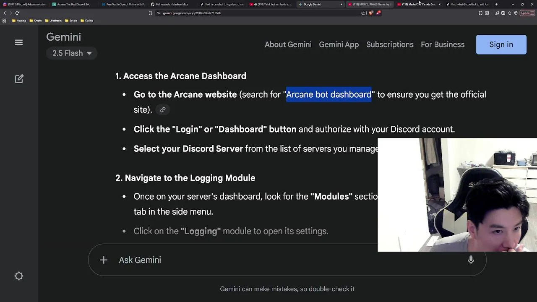Click the plus attach icon in prompt box
Screen dimensions: 537x302
104,260
